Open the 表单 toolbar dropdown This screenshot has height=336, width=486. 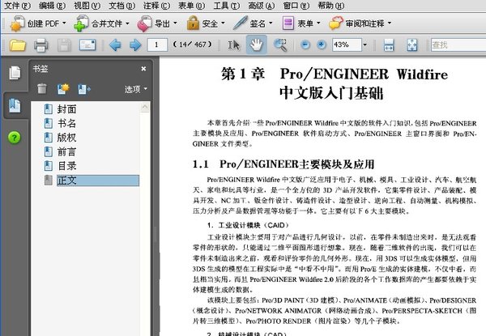(x=301, y=23)
